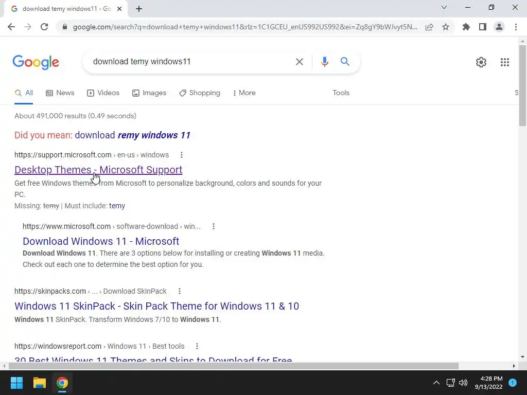Open the Google apps grid
Image resolution: width=527 pixels, height=395 pixels.
click(x=505, y=62)
